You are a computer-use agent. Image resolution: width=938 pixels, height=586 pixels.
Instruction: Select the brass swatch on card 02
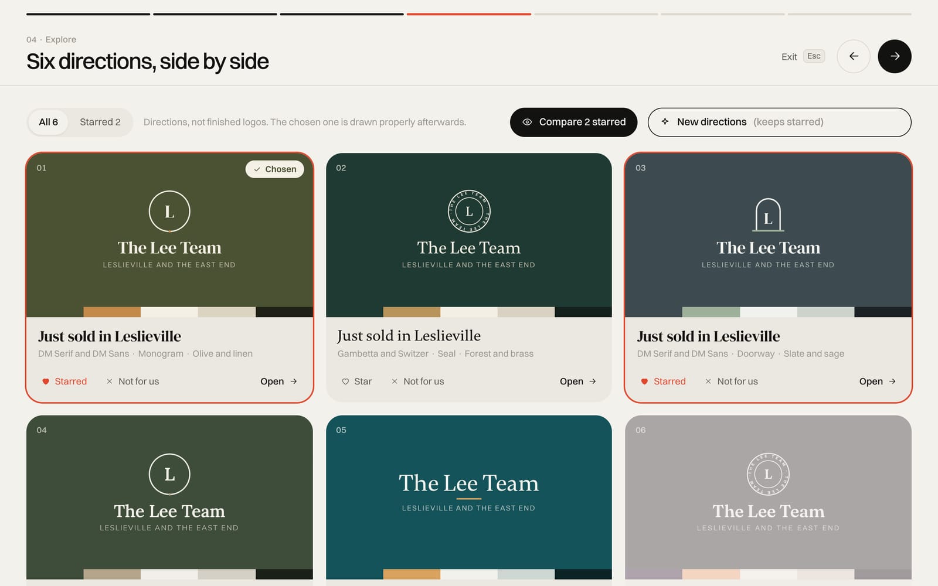pos(412,312)
